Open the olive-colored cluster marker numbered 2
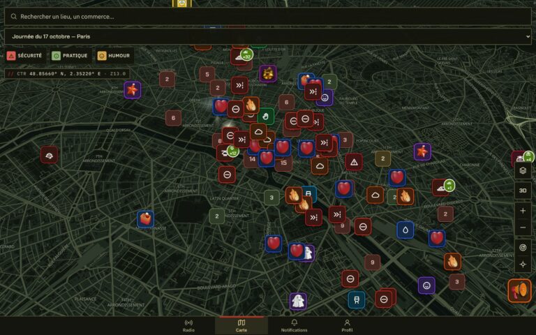The width and height of the screenshot is (536, 335). pyautogui.click(x=383, y=158)
